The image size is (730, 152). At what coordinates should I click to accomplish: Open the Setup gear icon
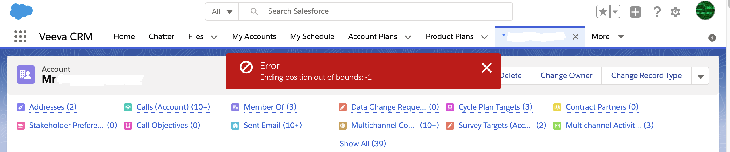point(675,12)
